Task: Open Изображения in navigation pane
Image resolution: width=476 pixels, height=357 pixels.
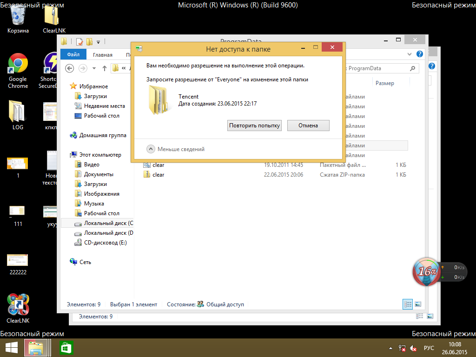Action: (97, 194)
